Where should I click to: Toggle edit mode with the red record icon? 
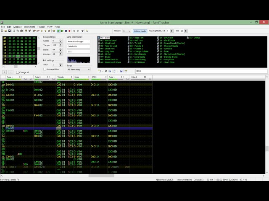click(x=69, y=31)
